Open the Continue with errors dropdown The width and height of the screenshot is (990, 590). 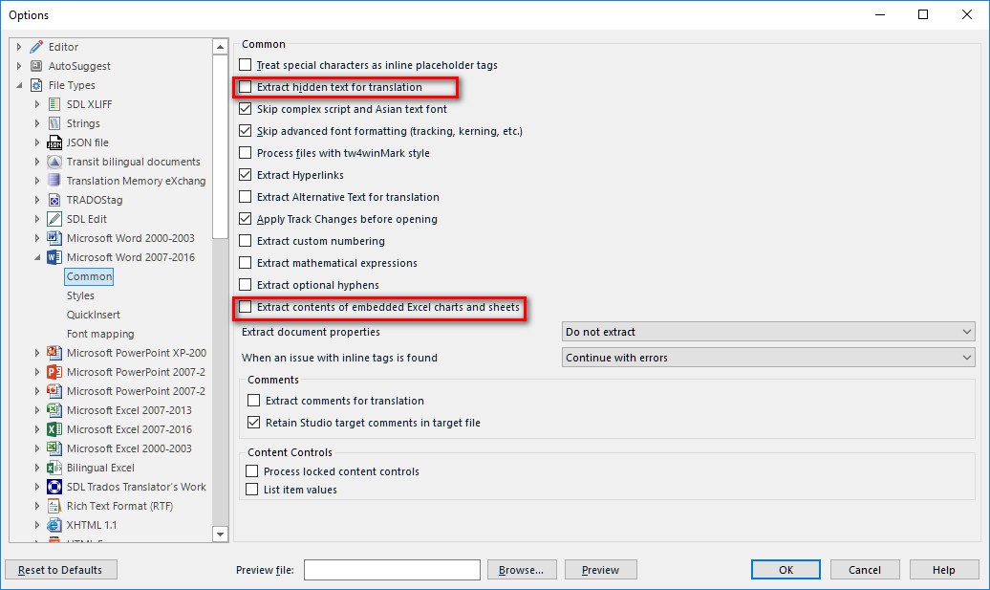[x=767, y=358]
